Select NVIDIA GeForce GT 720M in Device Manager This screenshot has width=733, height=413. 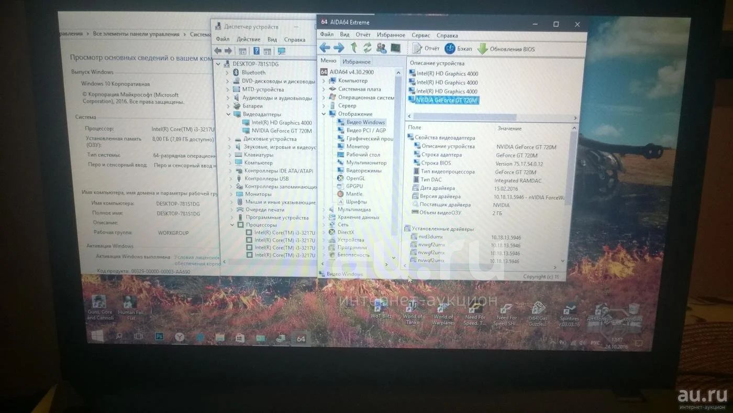click(x=277, y=131)
